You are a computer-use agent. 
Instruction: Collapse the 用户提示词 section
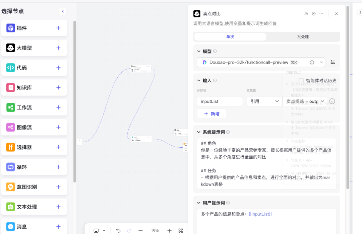[198, 203]
